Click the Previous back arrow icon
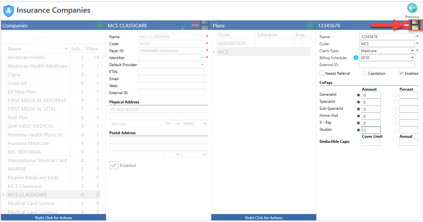 pos(412,8)
